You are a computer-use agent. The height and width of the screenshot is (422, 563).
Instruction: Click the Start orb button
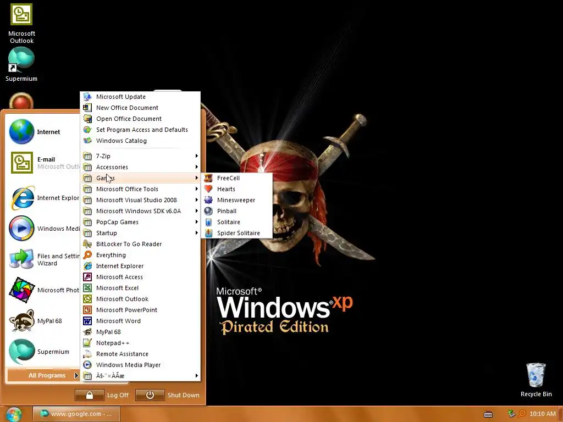pyautogui.click(x=14, y=414)
